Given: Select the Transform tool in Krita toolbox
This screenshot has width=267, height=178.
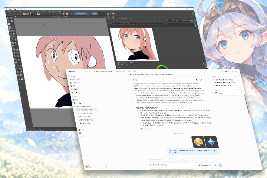Looking at the screenshot, I should pyautogui.click(x=13, y=43).
